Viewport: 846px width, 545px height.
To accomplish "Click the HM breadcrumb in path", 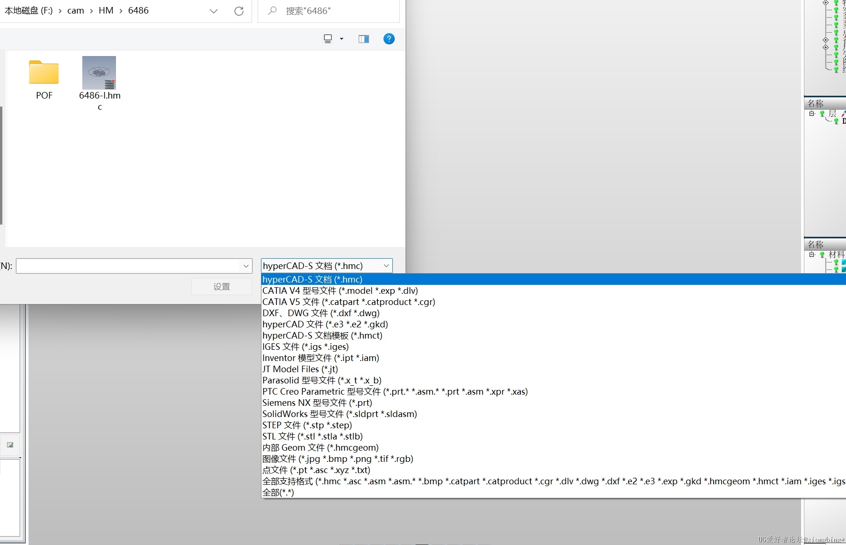I will [x=106, y=11].
